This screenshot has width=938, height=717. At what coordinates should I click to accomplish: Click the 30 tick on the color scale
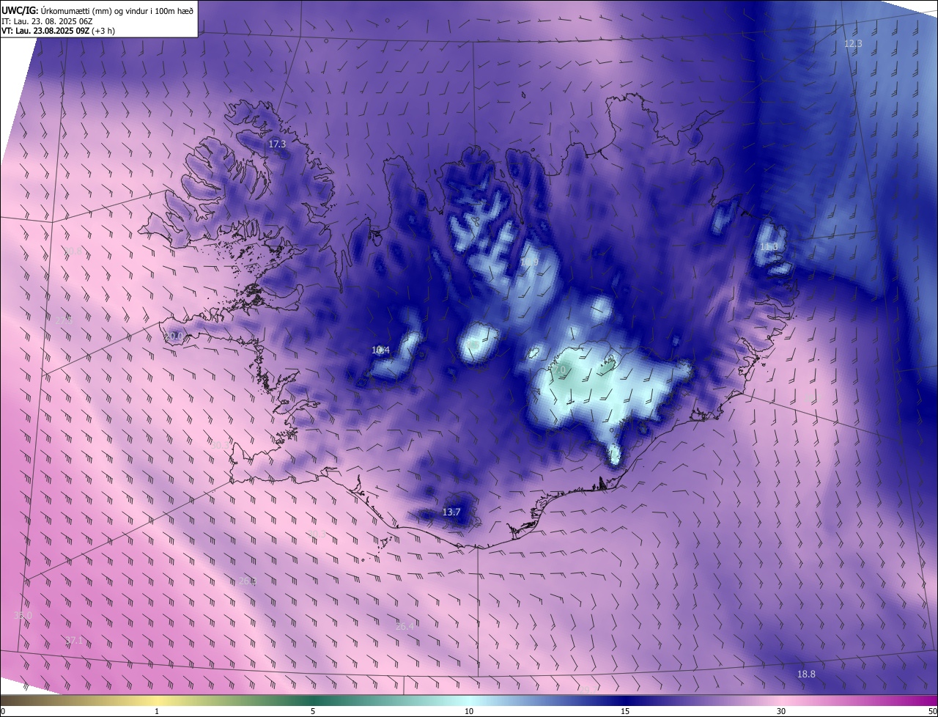point(781,711)
